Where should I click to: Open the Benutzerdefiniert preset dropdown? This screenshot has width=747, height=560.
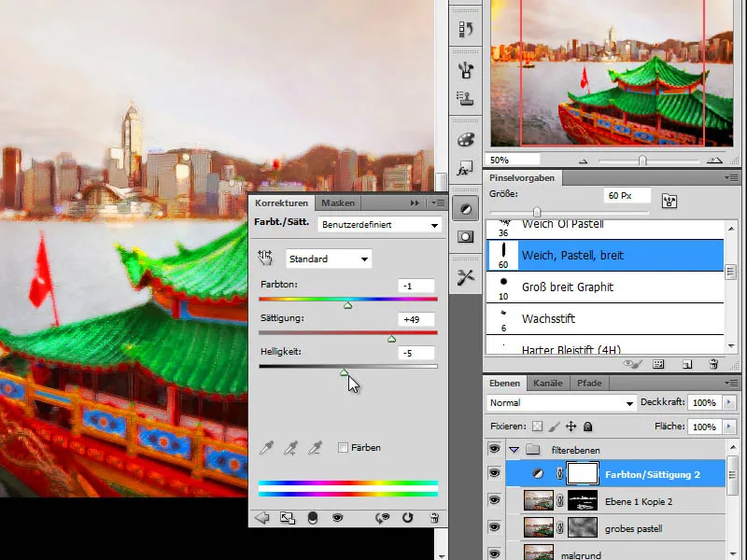[379, 225]
